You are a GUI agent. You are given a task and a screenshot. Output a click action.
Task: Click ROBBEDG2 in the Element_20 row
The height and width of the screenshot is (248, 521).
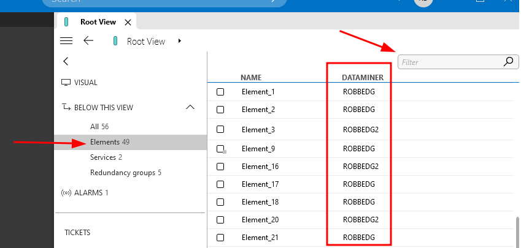pos(360,219)
